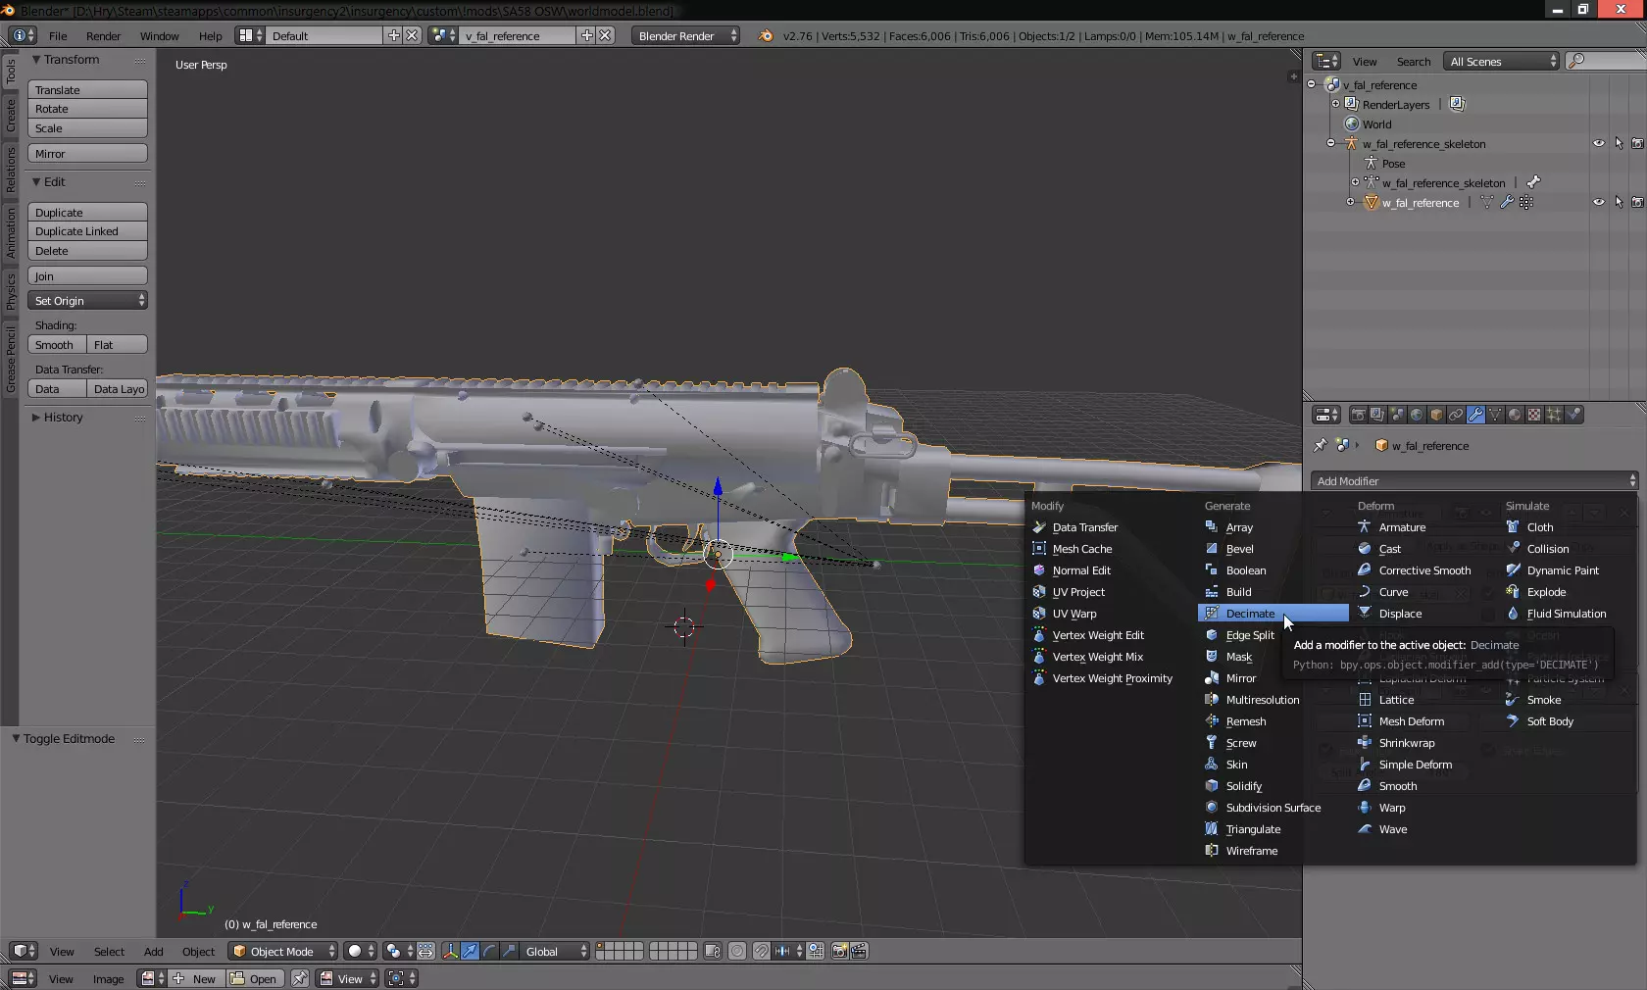Viewport: 1647px width, 990px height.
Task: Open the Set Origin dropdown
Action: coord(87,301)
